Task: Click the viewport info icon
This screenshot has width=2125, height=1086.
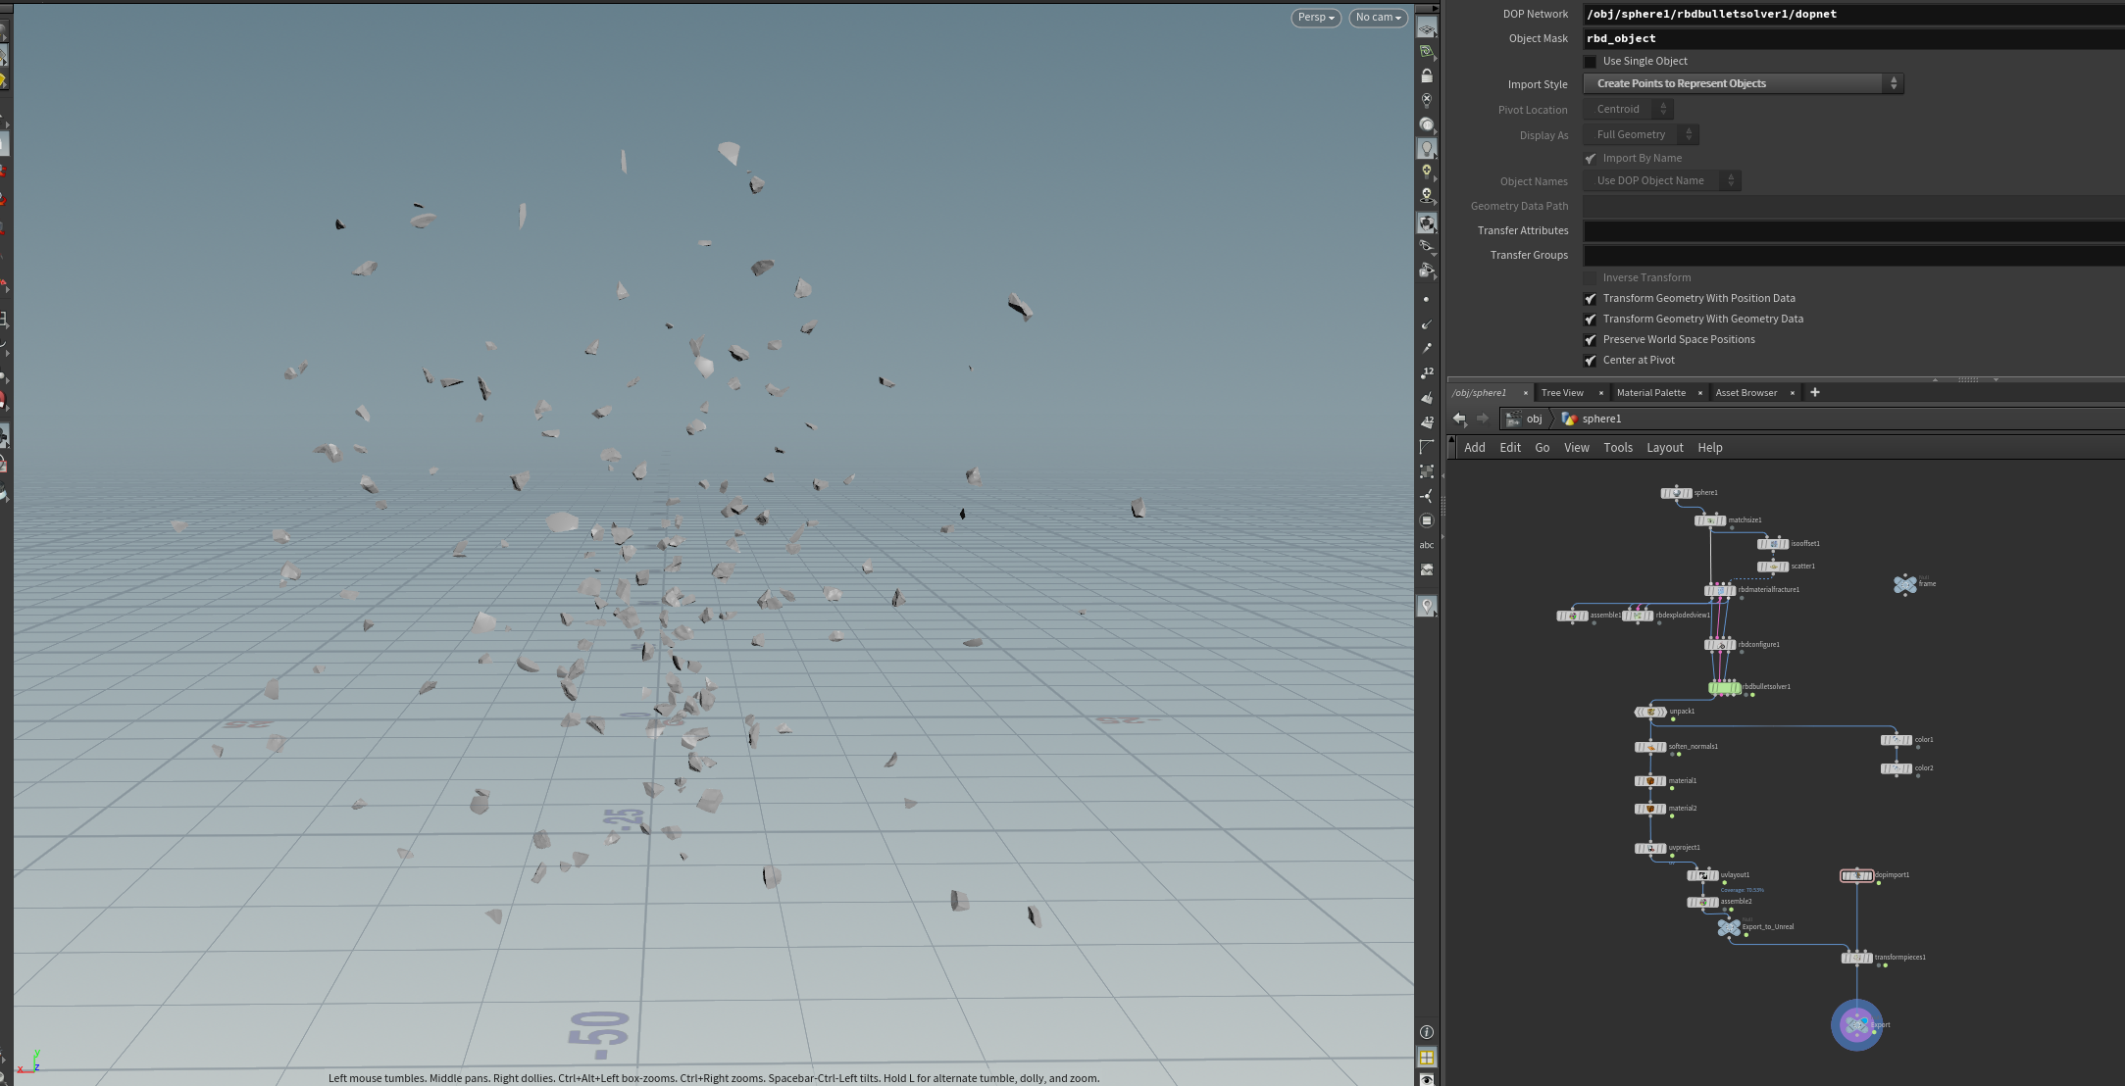Action: click(x=1427, y=1032)
